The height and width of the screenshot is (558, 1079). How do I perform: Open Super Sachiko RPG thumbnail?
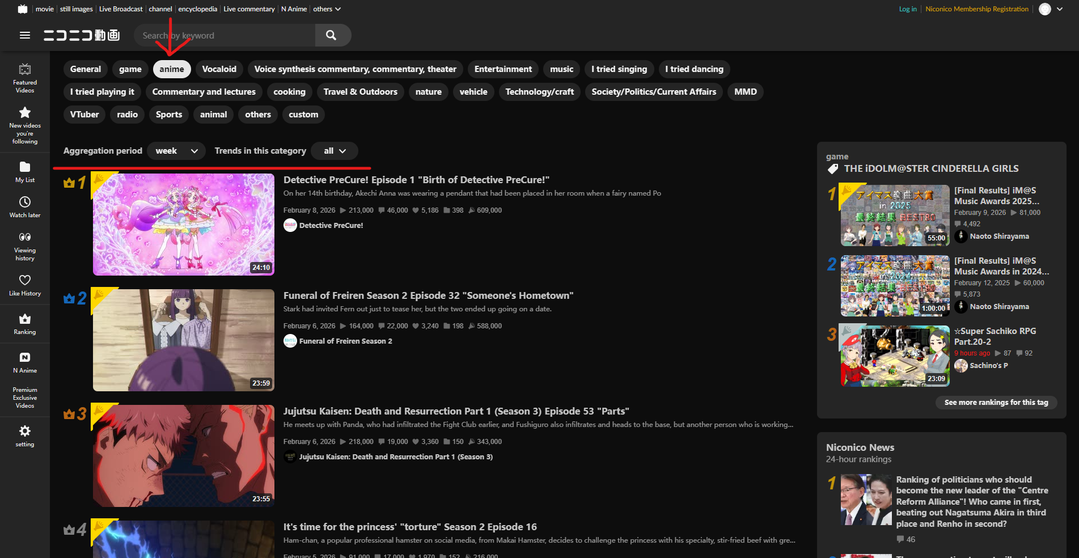coord(895,356)
